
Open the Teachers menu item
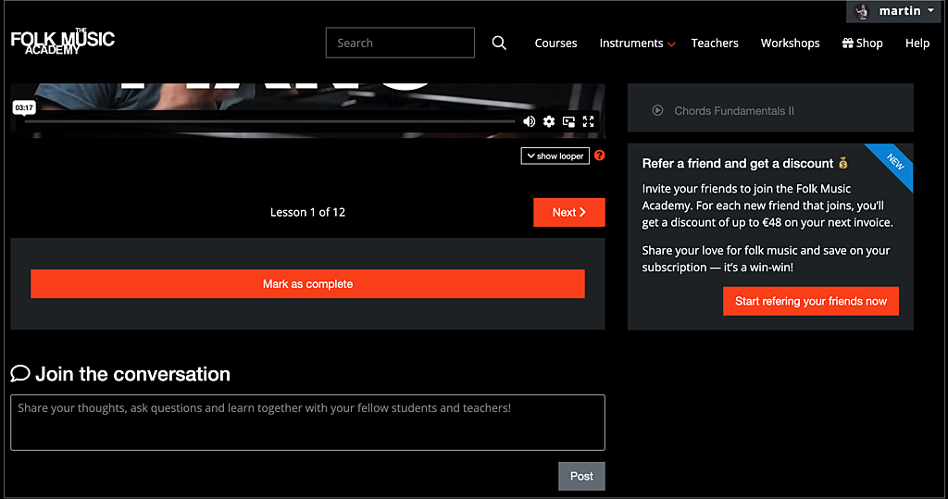tap(715, 44)
